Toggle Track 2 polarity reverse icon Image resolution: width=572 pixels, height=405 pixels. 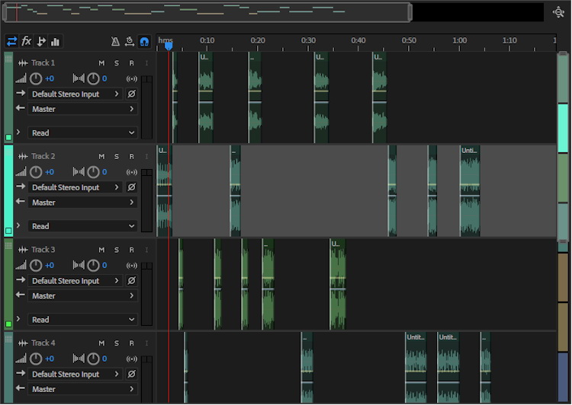tap(131, 187)
